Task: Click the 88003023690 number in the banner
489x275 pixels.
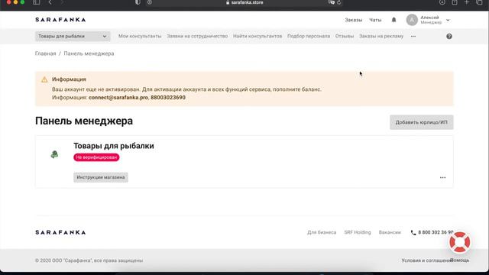Action: coord(168,98)
